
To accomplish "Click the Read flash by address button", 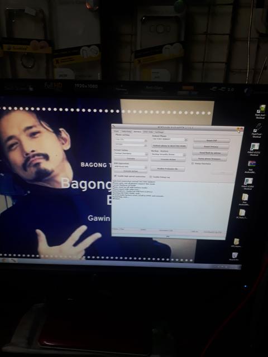I will pos(210,152).
